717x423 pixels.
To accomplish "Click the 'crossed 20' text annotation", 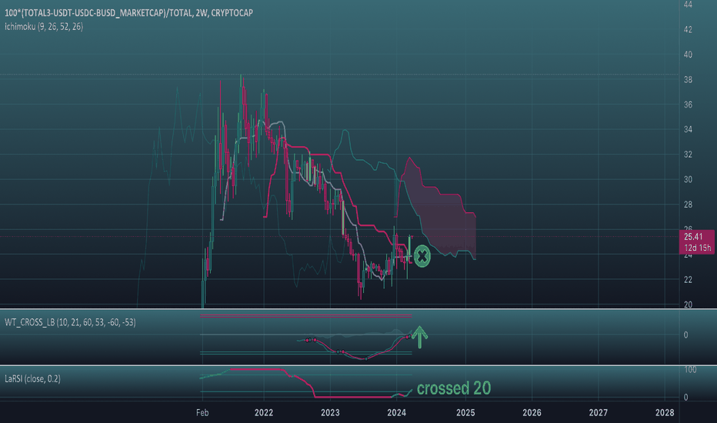I will (454, 388).
